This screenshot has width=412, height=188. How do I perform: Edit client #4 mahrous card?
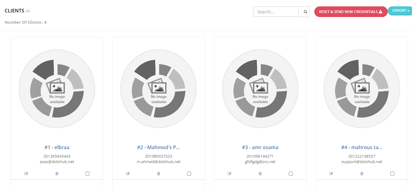pos(331,174)
